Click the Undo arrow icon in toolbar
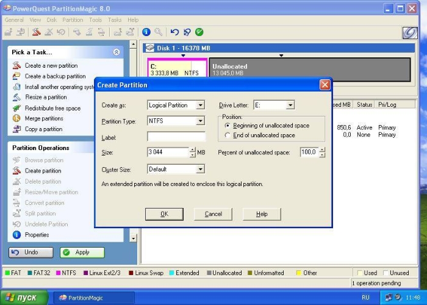The height and width of the screenshot is (305, 427). coord(175,32)
